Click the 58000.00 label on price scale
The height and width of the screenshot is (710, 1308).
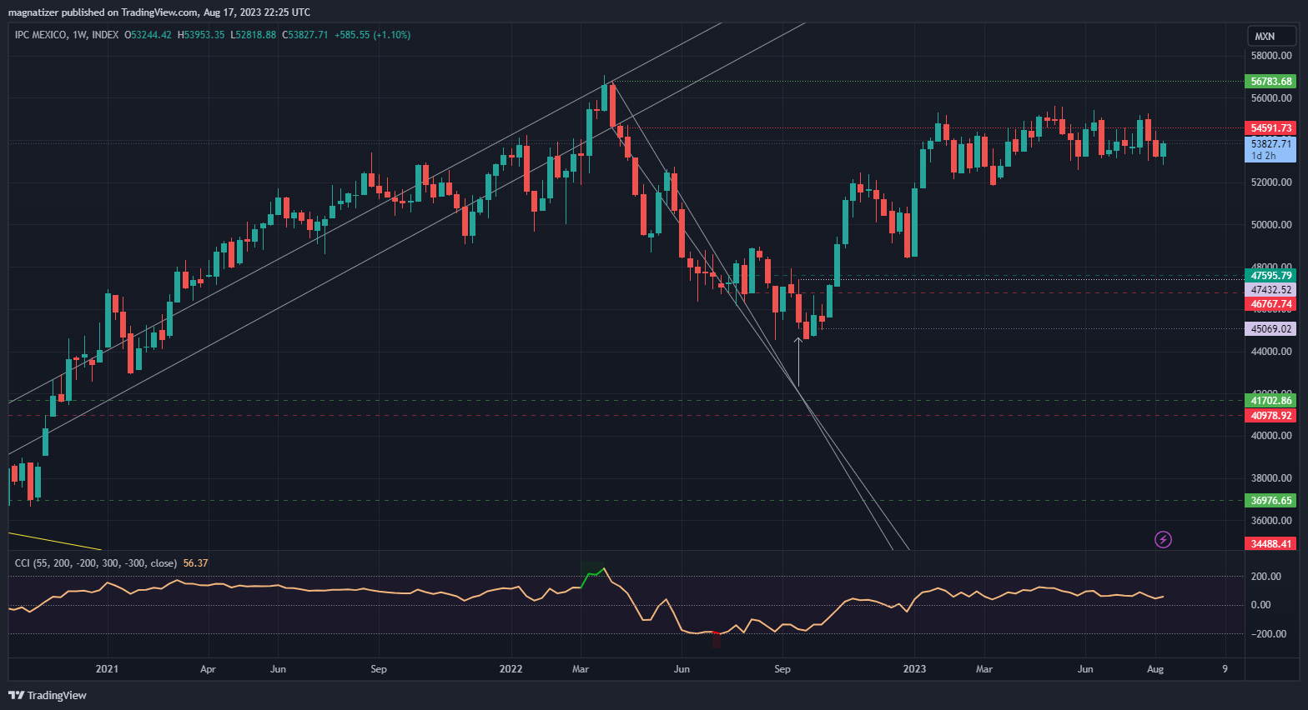1271,56
